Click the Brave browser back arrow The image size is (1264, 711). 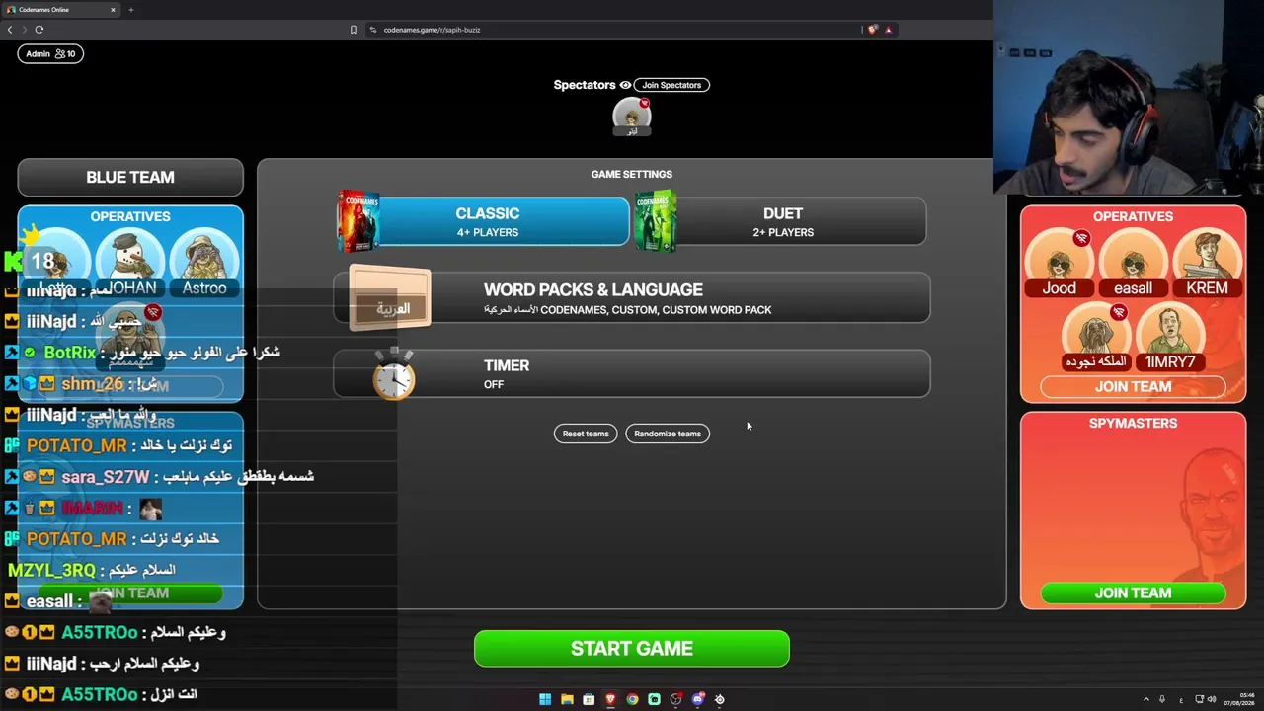tap(10, 30)
